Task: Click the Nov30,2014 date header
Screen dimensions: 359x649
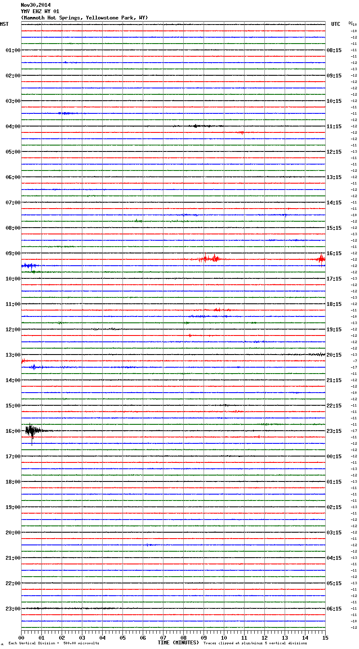Action: click(x=35, y=5)
